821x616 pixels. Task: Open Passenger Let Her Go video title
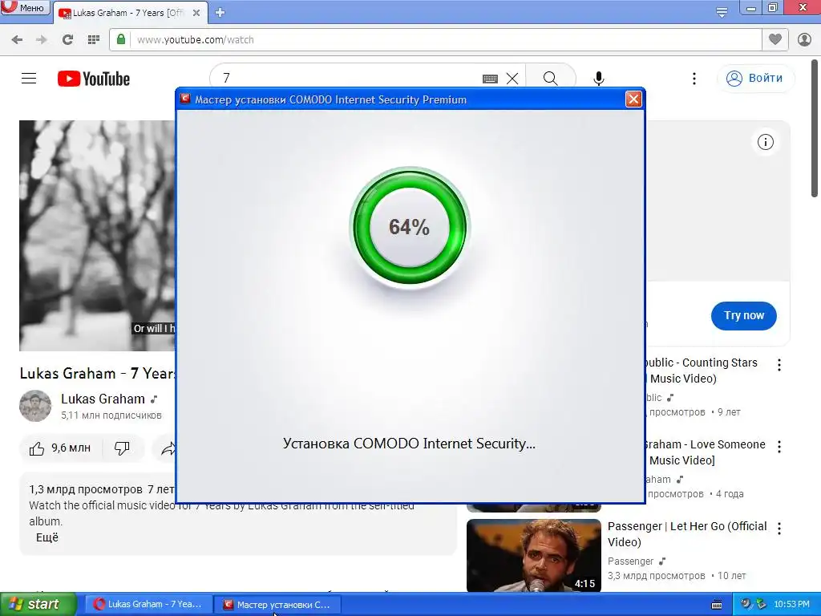[x=687, y=533]
